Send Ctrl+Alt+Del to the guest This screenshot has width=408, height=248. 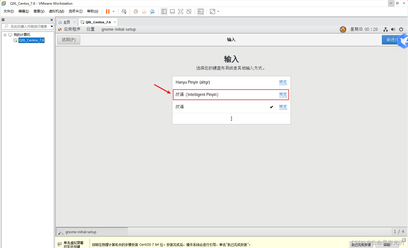(124, 12)
